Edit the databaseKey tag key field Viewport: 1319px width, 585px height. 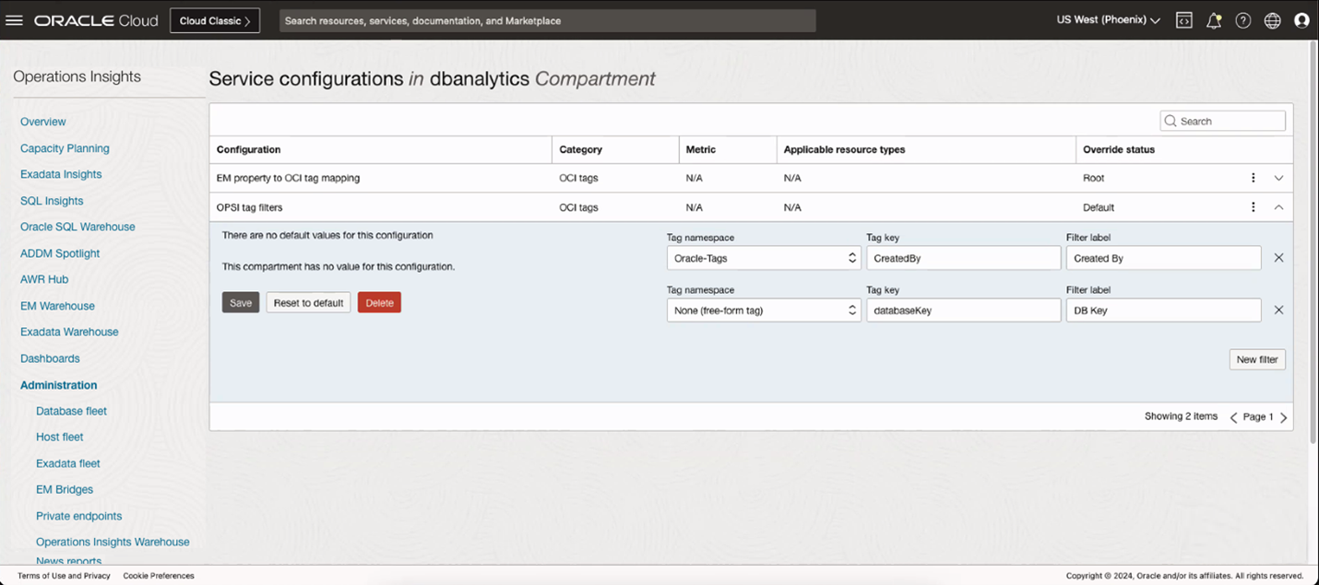[963, 310]
